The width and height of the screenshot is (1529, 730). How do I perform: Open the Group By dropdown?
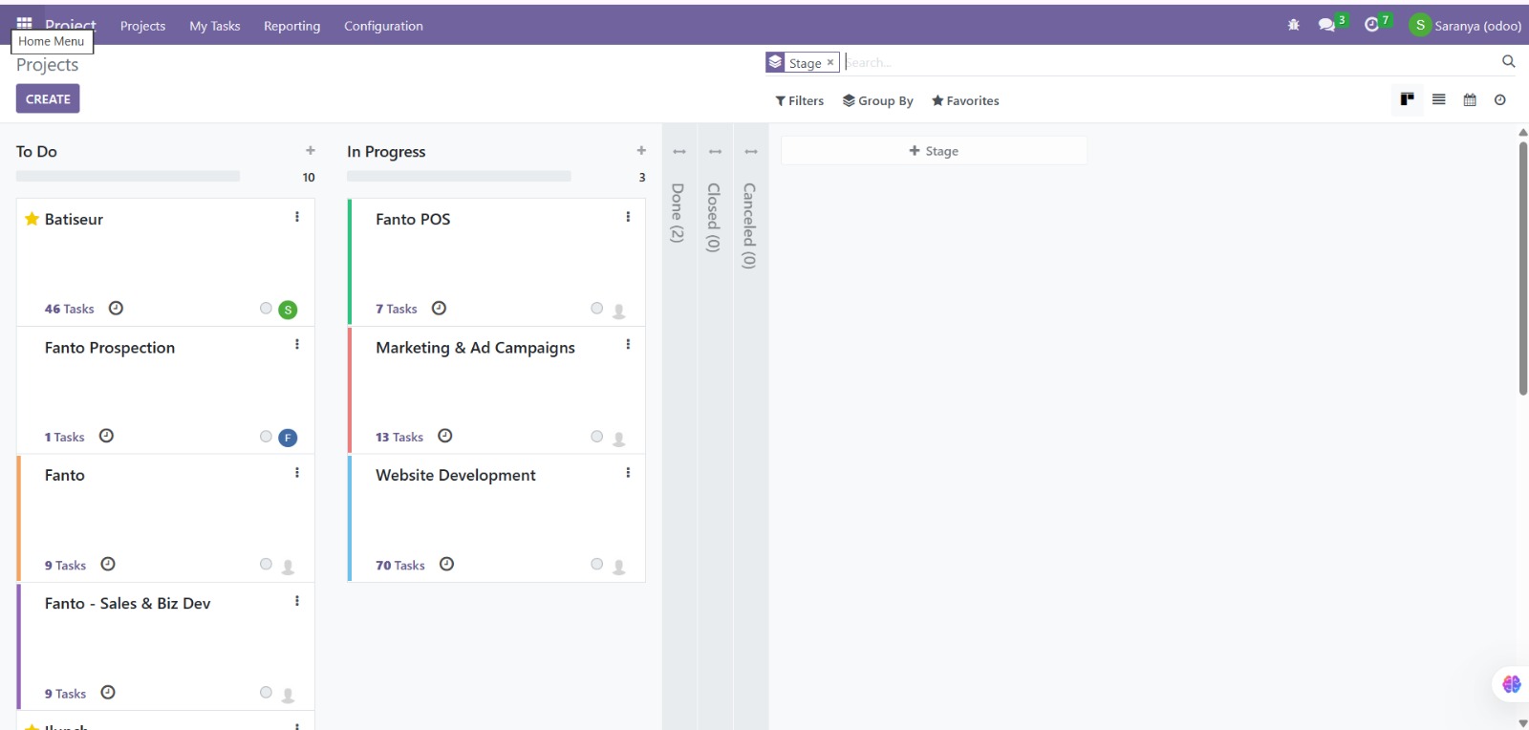pyautogui.click(x=877, y=100)
